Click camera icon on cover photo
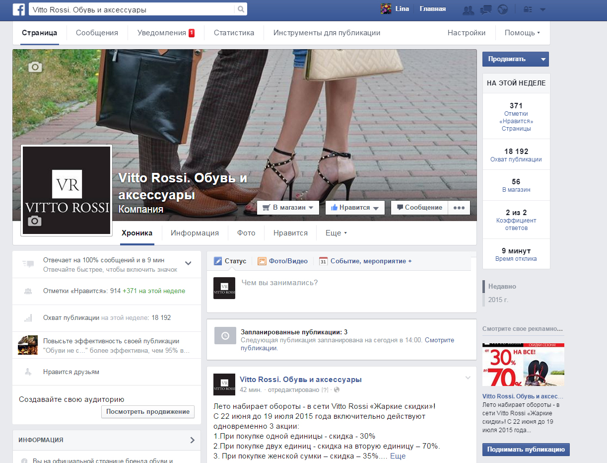The image size is (607, 463). [x=35, y=67]
